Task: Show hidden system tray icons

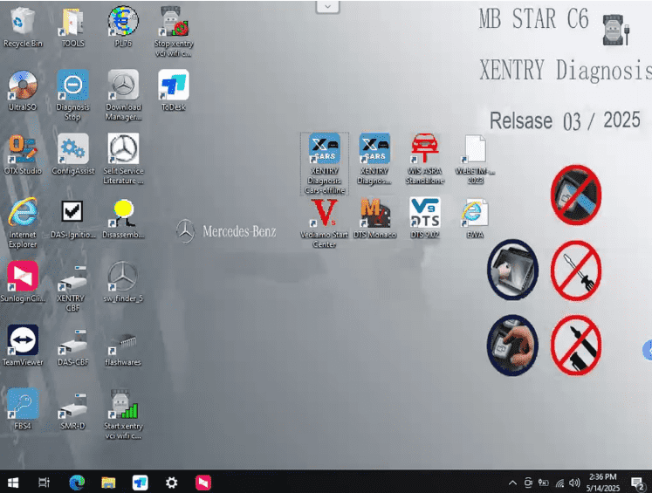Action: pyautogui.click(x=512, y=483)
